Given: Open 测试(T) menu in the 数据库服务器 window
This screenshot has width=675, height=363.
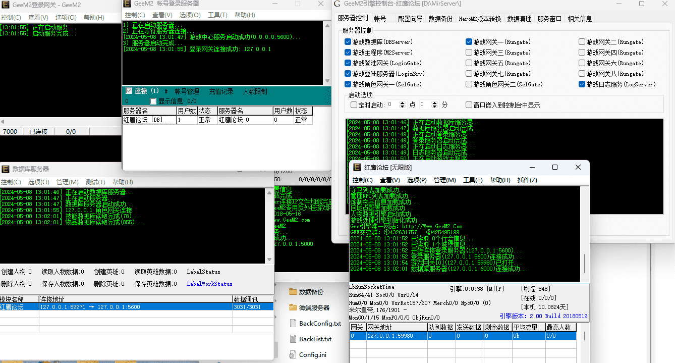Looking at the screenshot, I should pyautogui.click(x=95, y=182).
